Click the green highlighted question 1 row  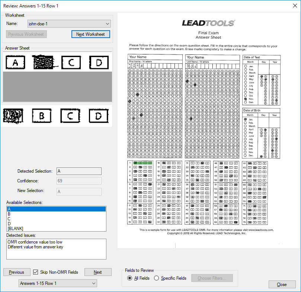coord(143,163)
